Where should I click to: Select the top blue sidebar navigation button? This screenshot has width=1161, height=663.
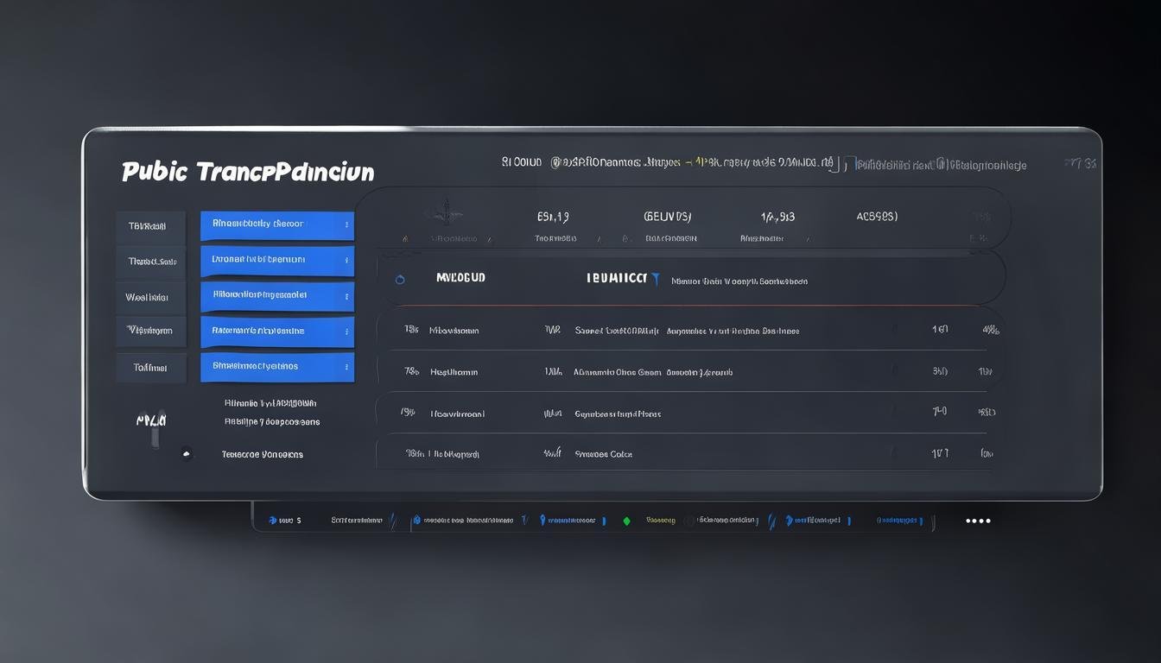(277, 225)
